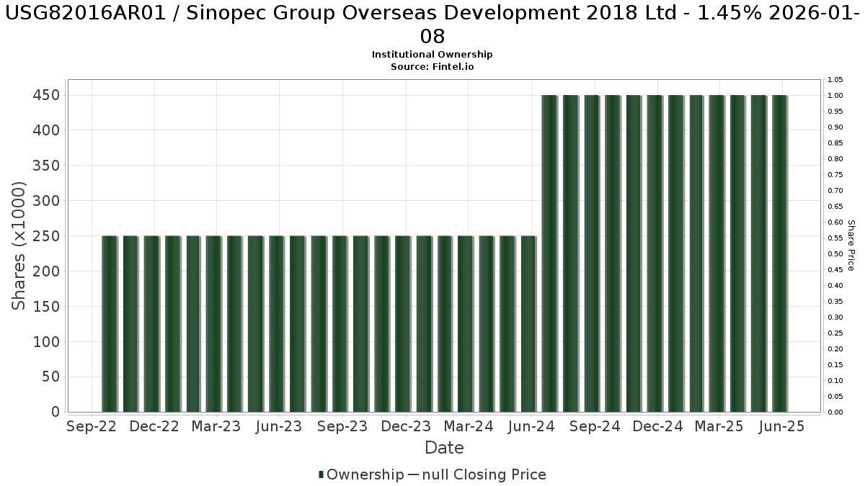Click the last 450 bar at Jun-25
The image size is (865, 486).
point(779,253)
